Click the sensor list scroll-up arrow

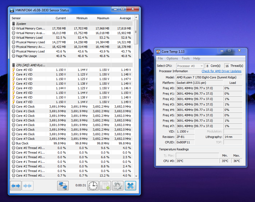click(x=136, y=17)
